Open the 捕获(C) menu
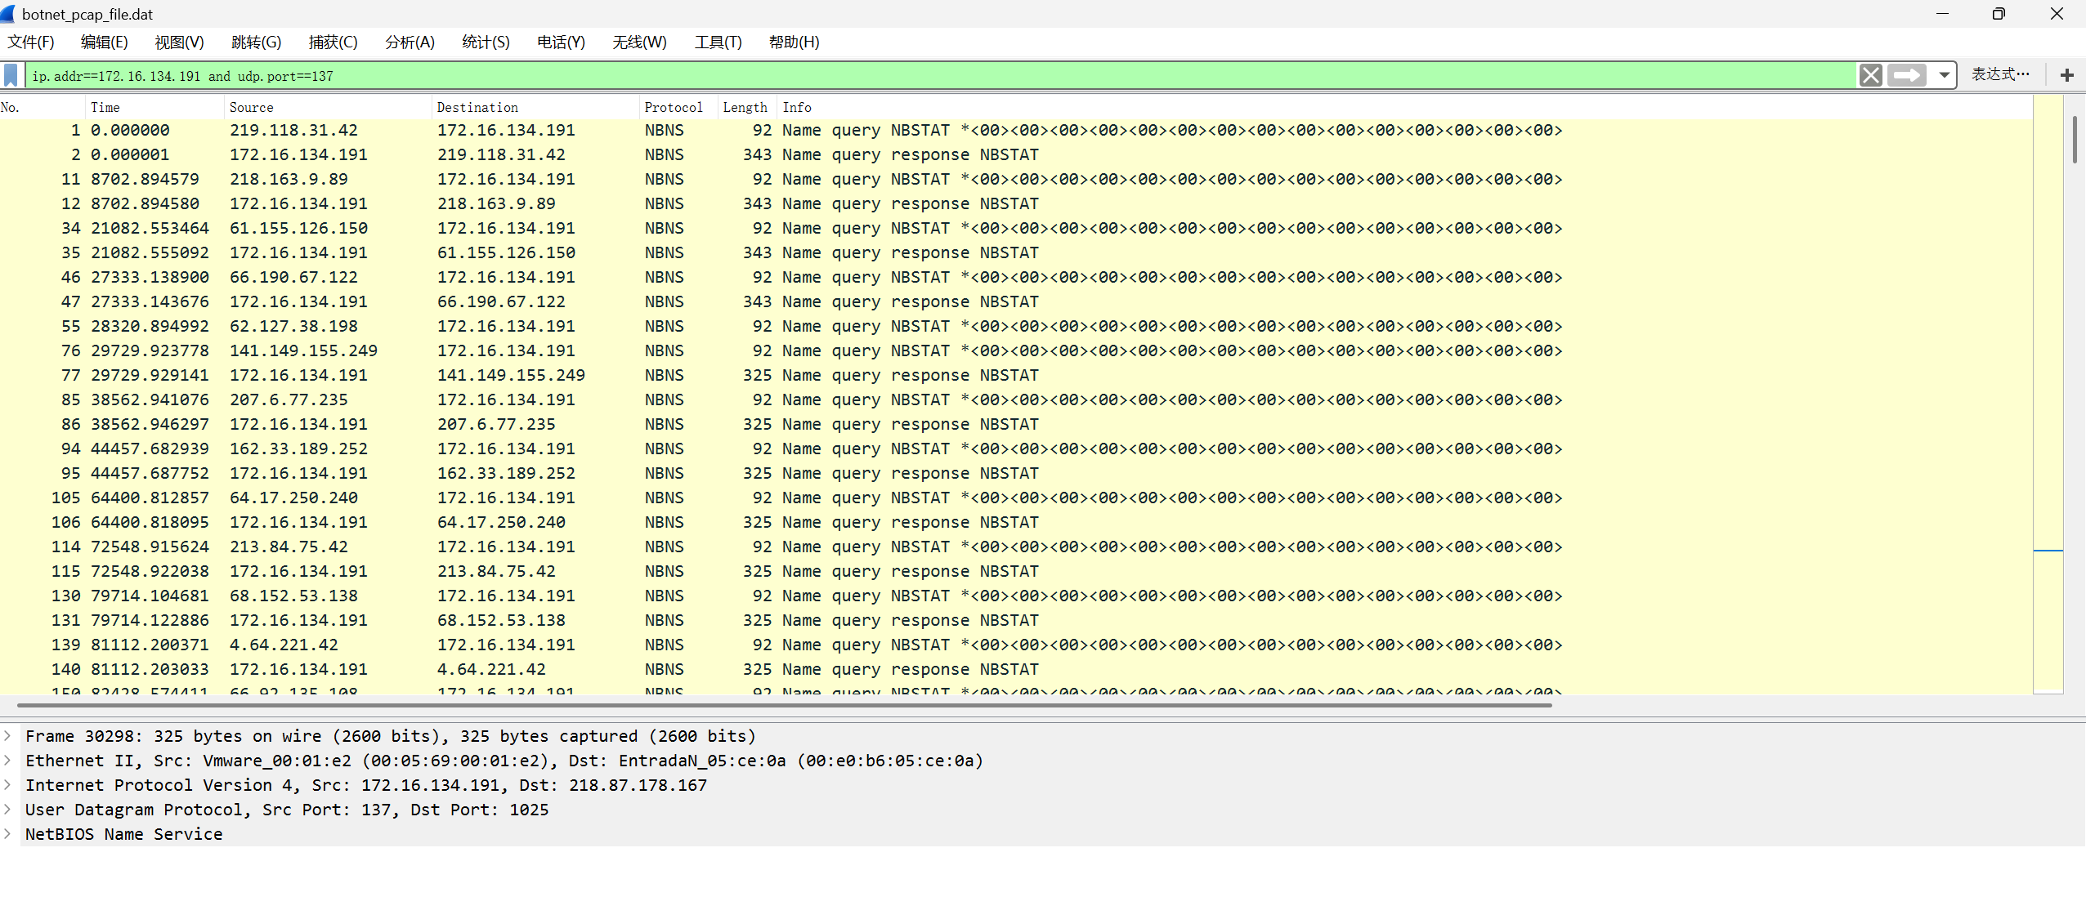Image resolution: width=2086 pixels, height=906 pixels. point(333,42)
